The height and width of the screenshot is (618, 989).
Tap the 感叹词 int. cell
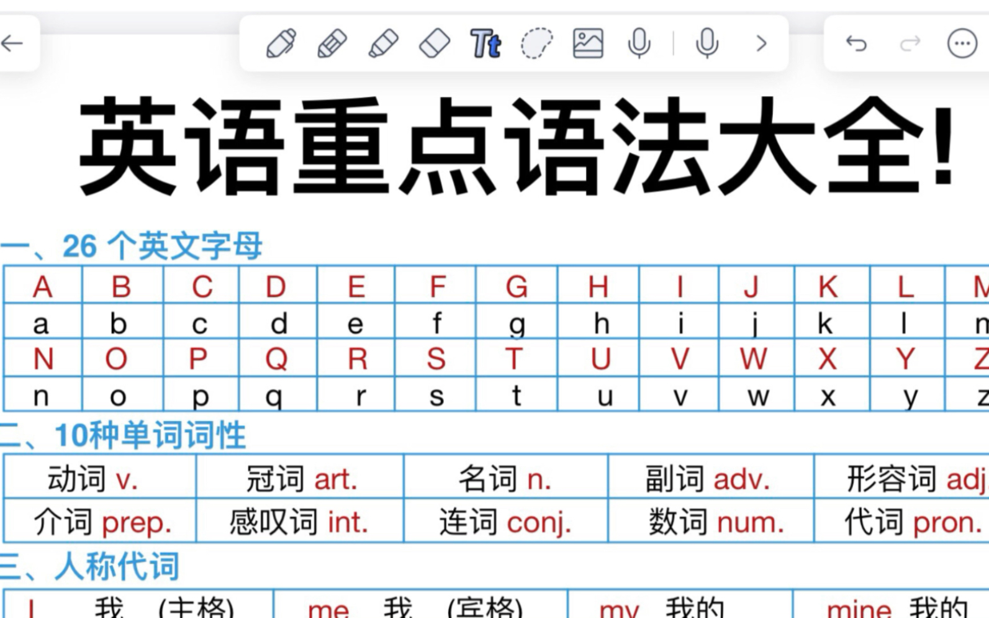tap(300, 520)
